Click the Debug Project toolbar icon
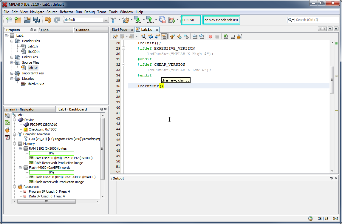Screen dimensions: 342x224 tap(171, 20)
